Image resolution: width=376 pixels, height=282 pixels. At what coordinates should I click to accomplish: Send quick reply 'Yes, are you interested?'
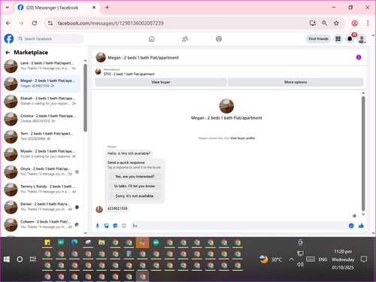[135, 177]
